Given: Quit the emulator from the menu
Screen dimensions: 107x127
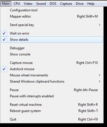Looking at the screenshot, I should point(52,119).
